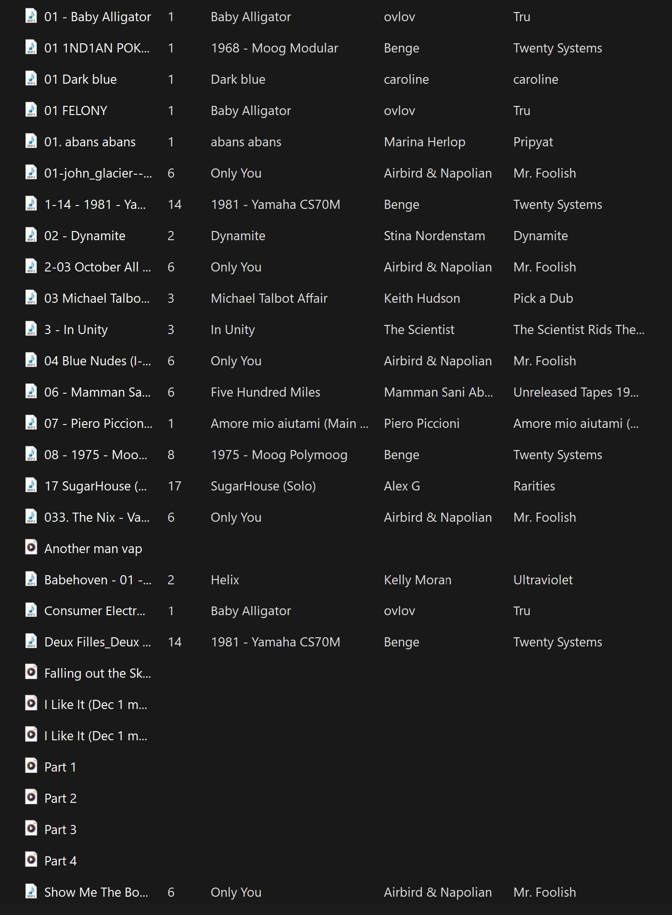This screenshot has height=915, width=672.
Task: Select the video icon beside Part 1
Action: click(x=31, y=766)
